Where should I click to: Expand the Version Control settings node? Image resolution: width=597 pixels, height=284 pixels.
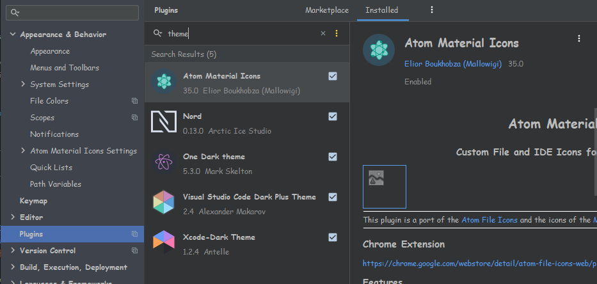click(13, 251)
